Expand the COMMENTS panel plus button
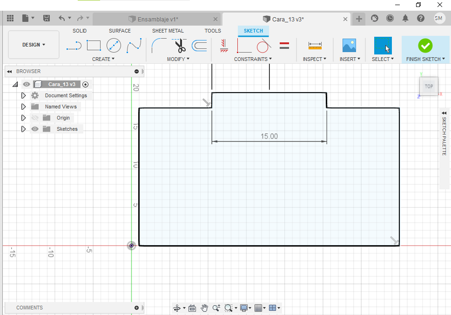This screenshot has width=451, height=315. click(137, 308)
